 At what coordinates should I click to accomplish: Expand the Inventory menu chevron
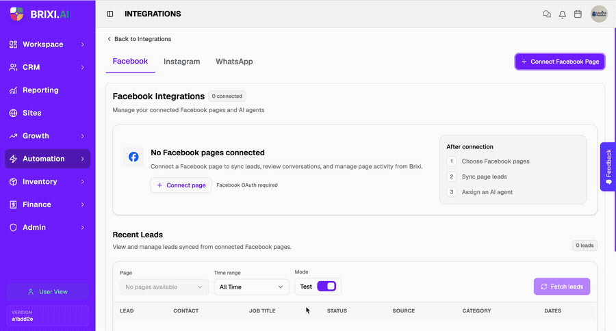83,182
